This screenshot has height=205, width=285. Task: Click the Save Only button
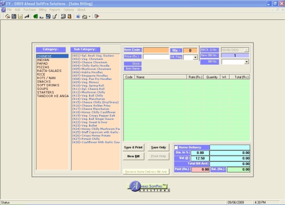pos(158,147)
